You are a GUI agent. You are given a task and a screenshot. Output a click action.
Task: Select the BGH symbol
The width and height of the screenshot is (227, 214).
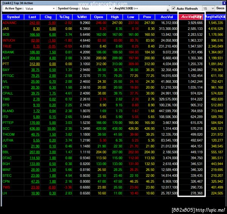[x=6, y=164]
